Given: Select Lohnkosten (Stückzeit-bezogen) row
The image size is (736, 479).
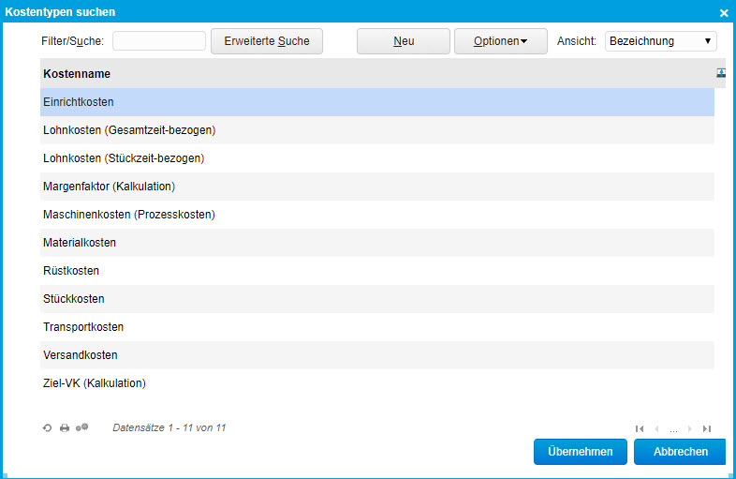Looking at the screenshot, I should tap(377, 158).
